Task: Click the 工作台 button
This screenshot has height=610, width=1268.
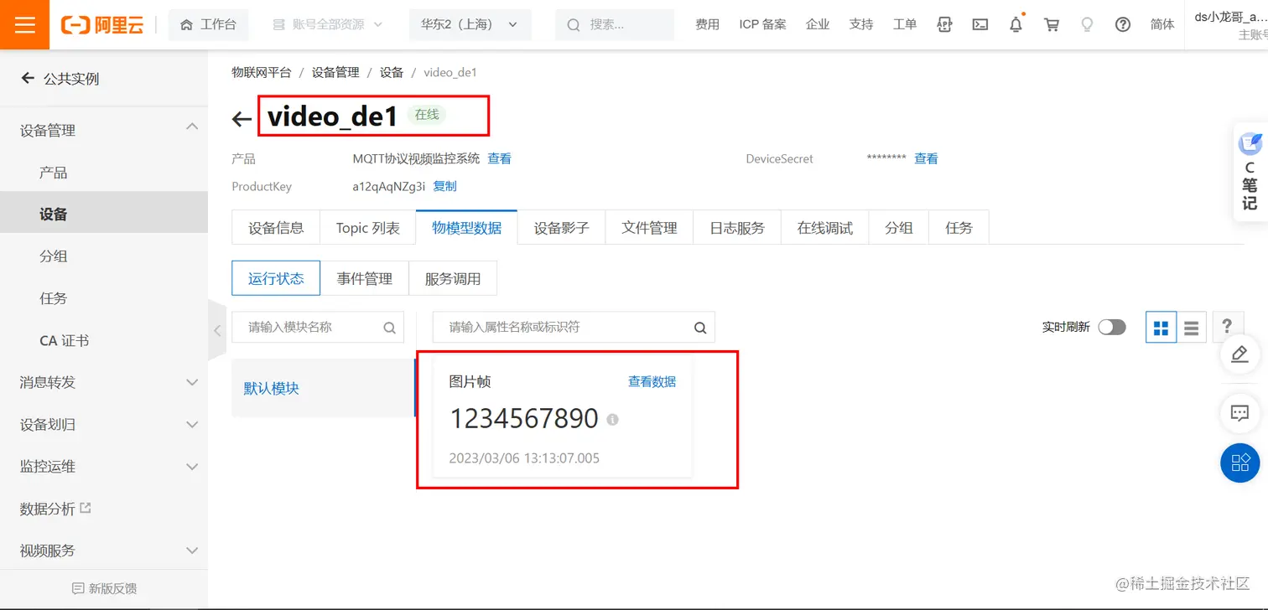Action: pyautogui.click(x=208, y=24)
